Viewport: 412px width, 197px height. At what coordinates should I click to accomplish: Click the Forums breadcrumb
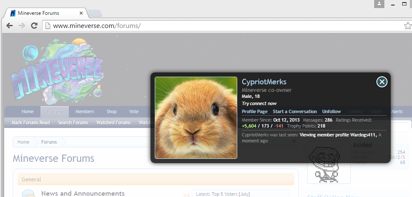tap(49, 142)
